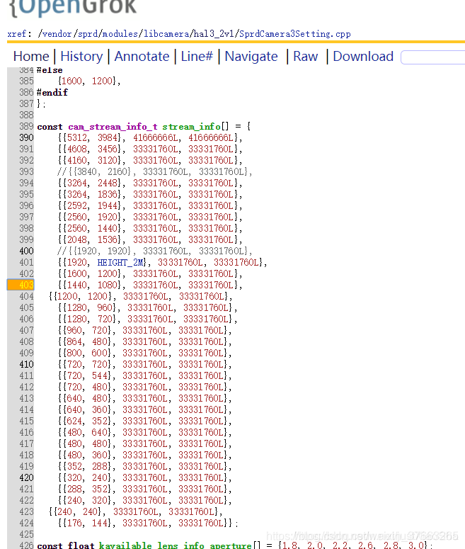Open the libcamera path link
465x549 pixels.
tap(166, 34)
